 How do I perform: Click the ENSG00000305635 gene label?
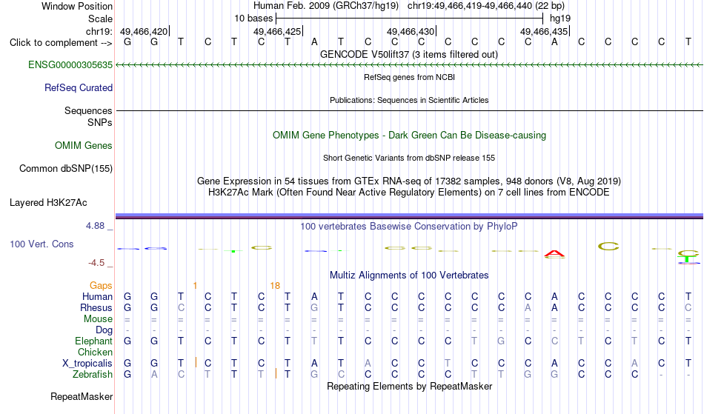point(70,65)
